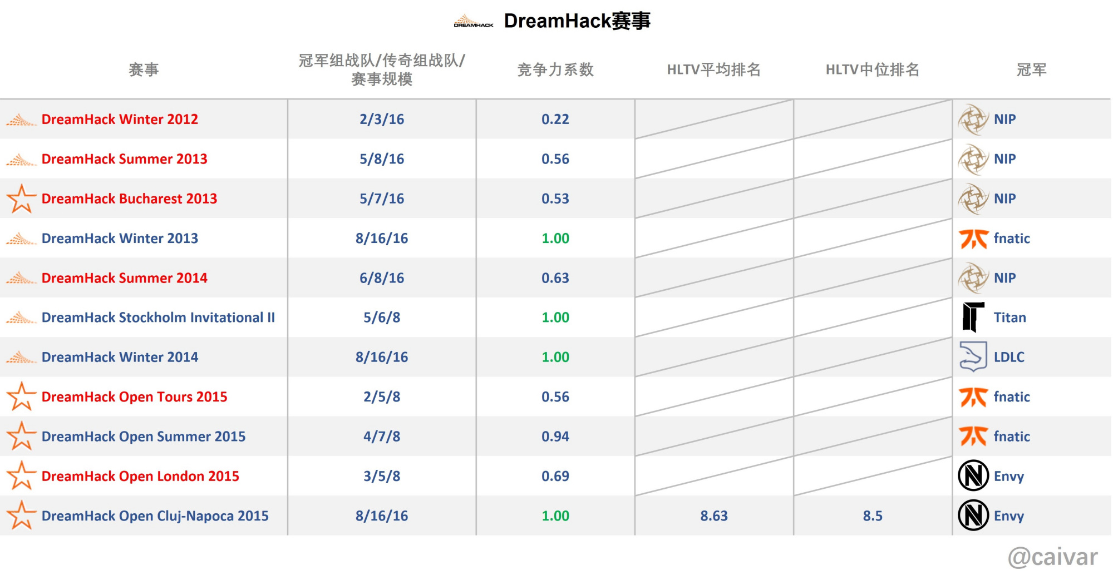1113x585 pixels.
Task: Click the 0.69 competitiveness value
Action: click(x=555, y=476)
